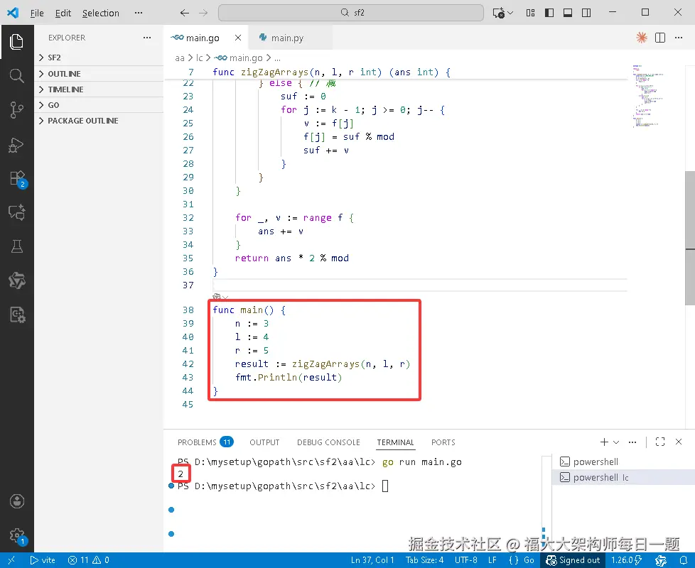Expand the SF2 folder section

click(x=99, y=58)
